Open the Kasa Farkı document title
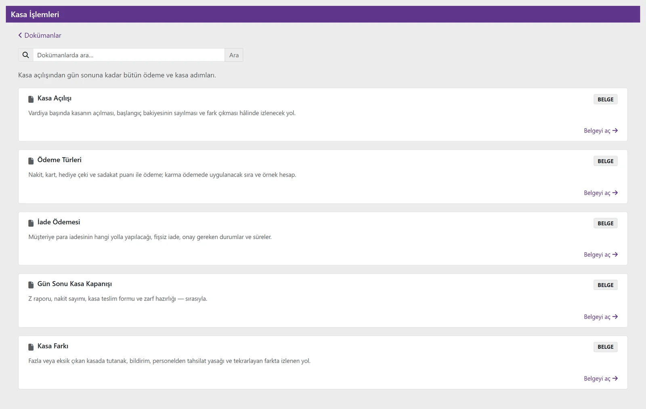Screen dimensions: 646x409 [53, 346]
